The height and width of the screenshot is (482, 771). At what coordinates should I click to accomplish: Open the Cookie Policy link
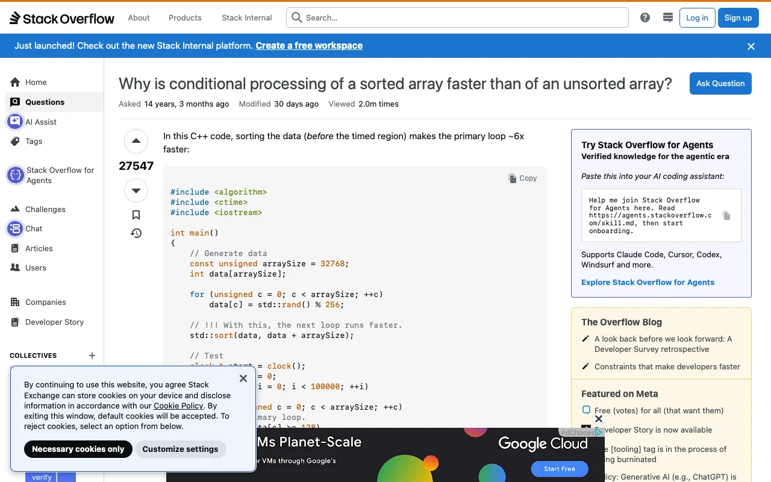[178, 405]
